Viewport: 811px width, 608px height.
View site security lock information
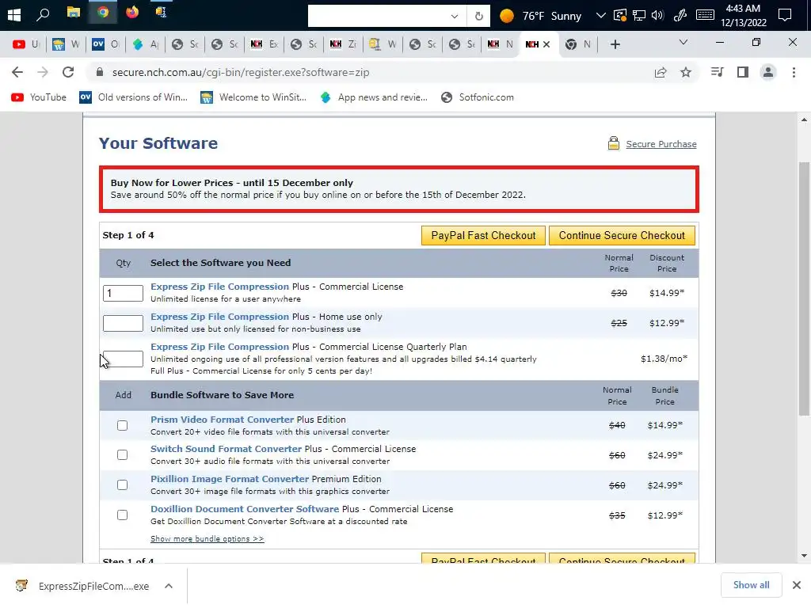click(x=100, y=72)
